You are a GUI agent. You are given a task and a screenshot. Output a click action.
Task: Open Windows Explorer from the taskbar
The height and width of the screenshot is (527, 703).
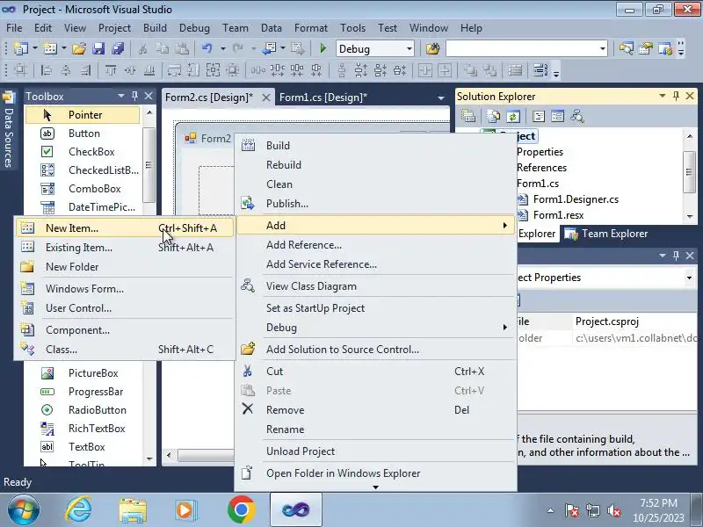133,509
